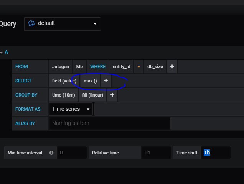The height and width of the screenshot is (184, 244).
Task: Click the max () aggregation segment
Action: pos(90,81)
